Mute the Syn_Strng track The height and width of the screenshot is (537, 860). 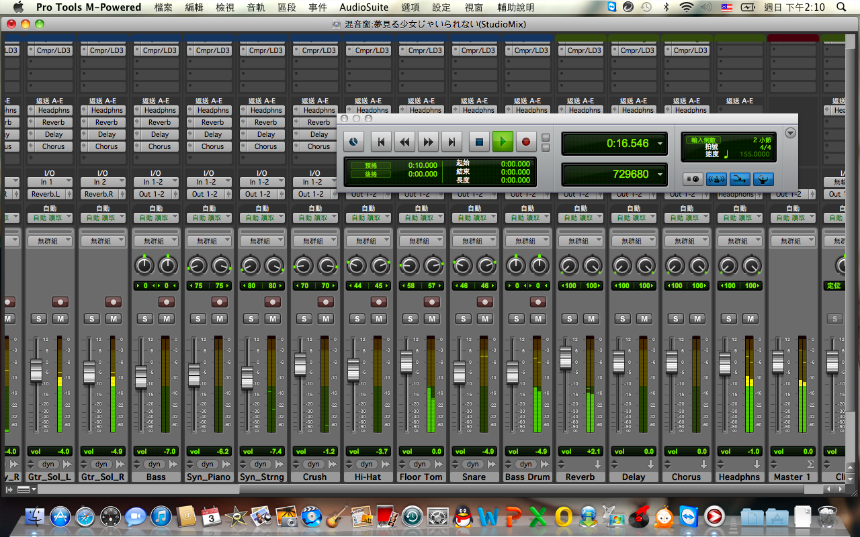click(x=272, y=319)
